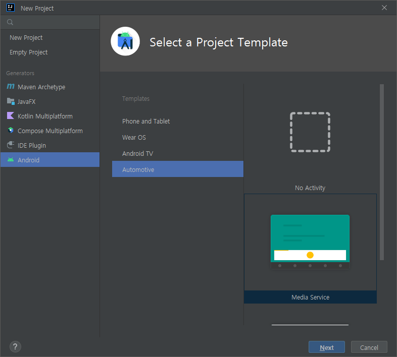Click the Compose Multiplatform icon
This screenshot has height=357, width=397.
point(11,130)
